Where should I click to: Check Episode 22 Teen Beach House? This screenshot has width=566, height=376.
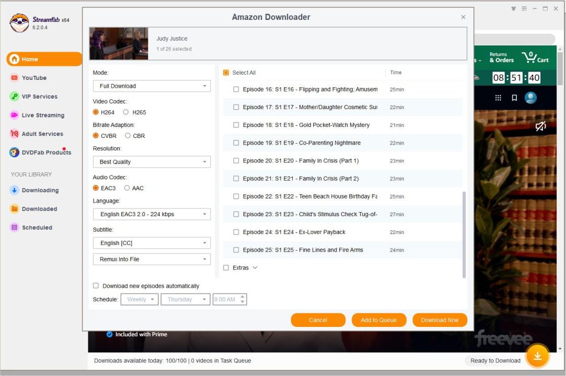236,196
